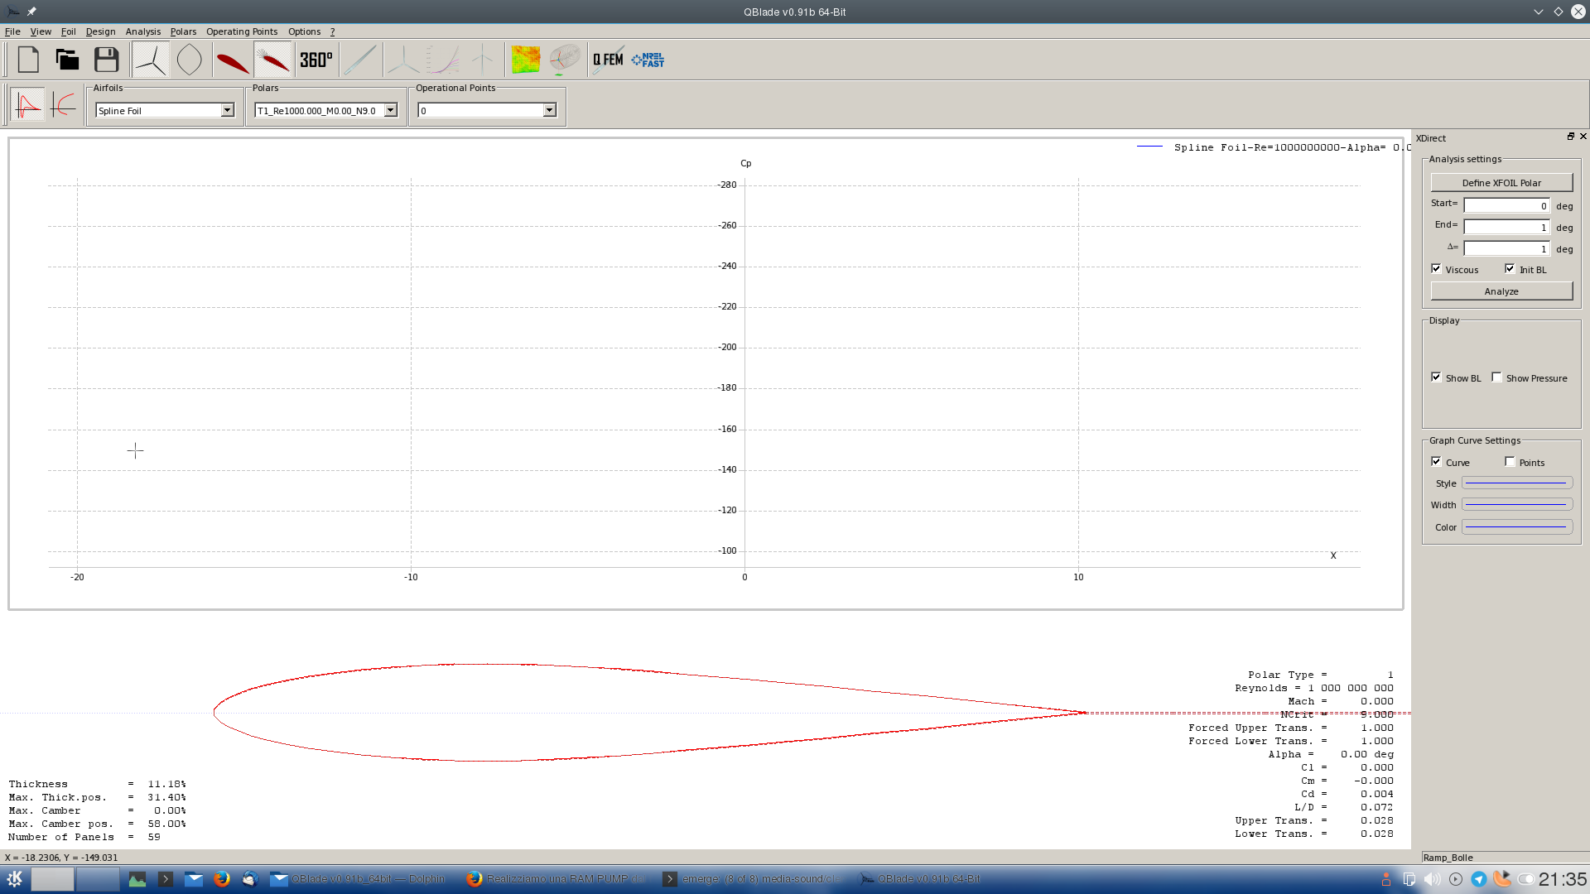Open the XFoil Direct Analysis icon
This screenshot has height=894, width=1590.
point(272,60)
